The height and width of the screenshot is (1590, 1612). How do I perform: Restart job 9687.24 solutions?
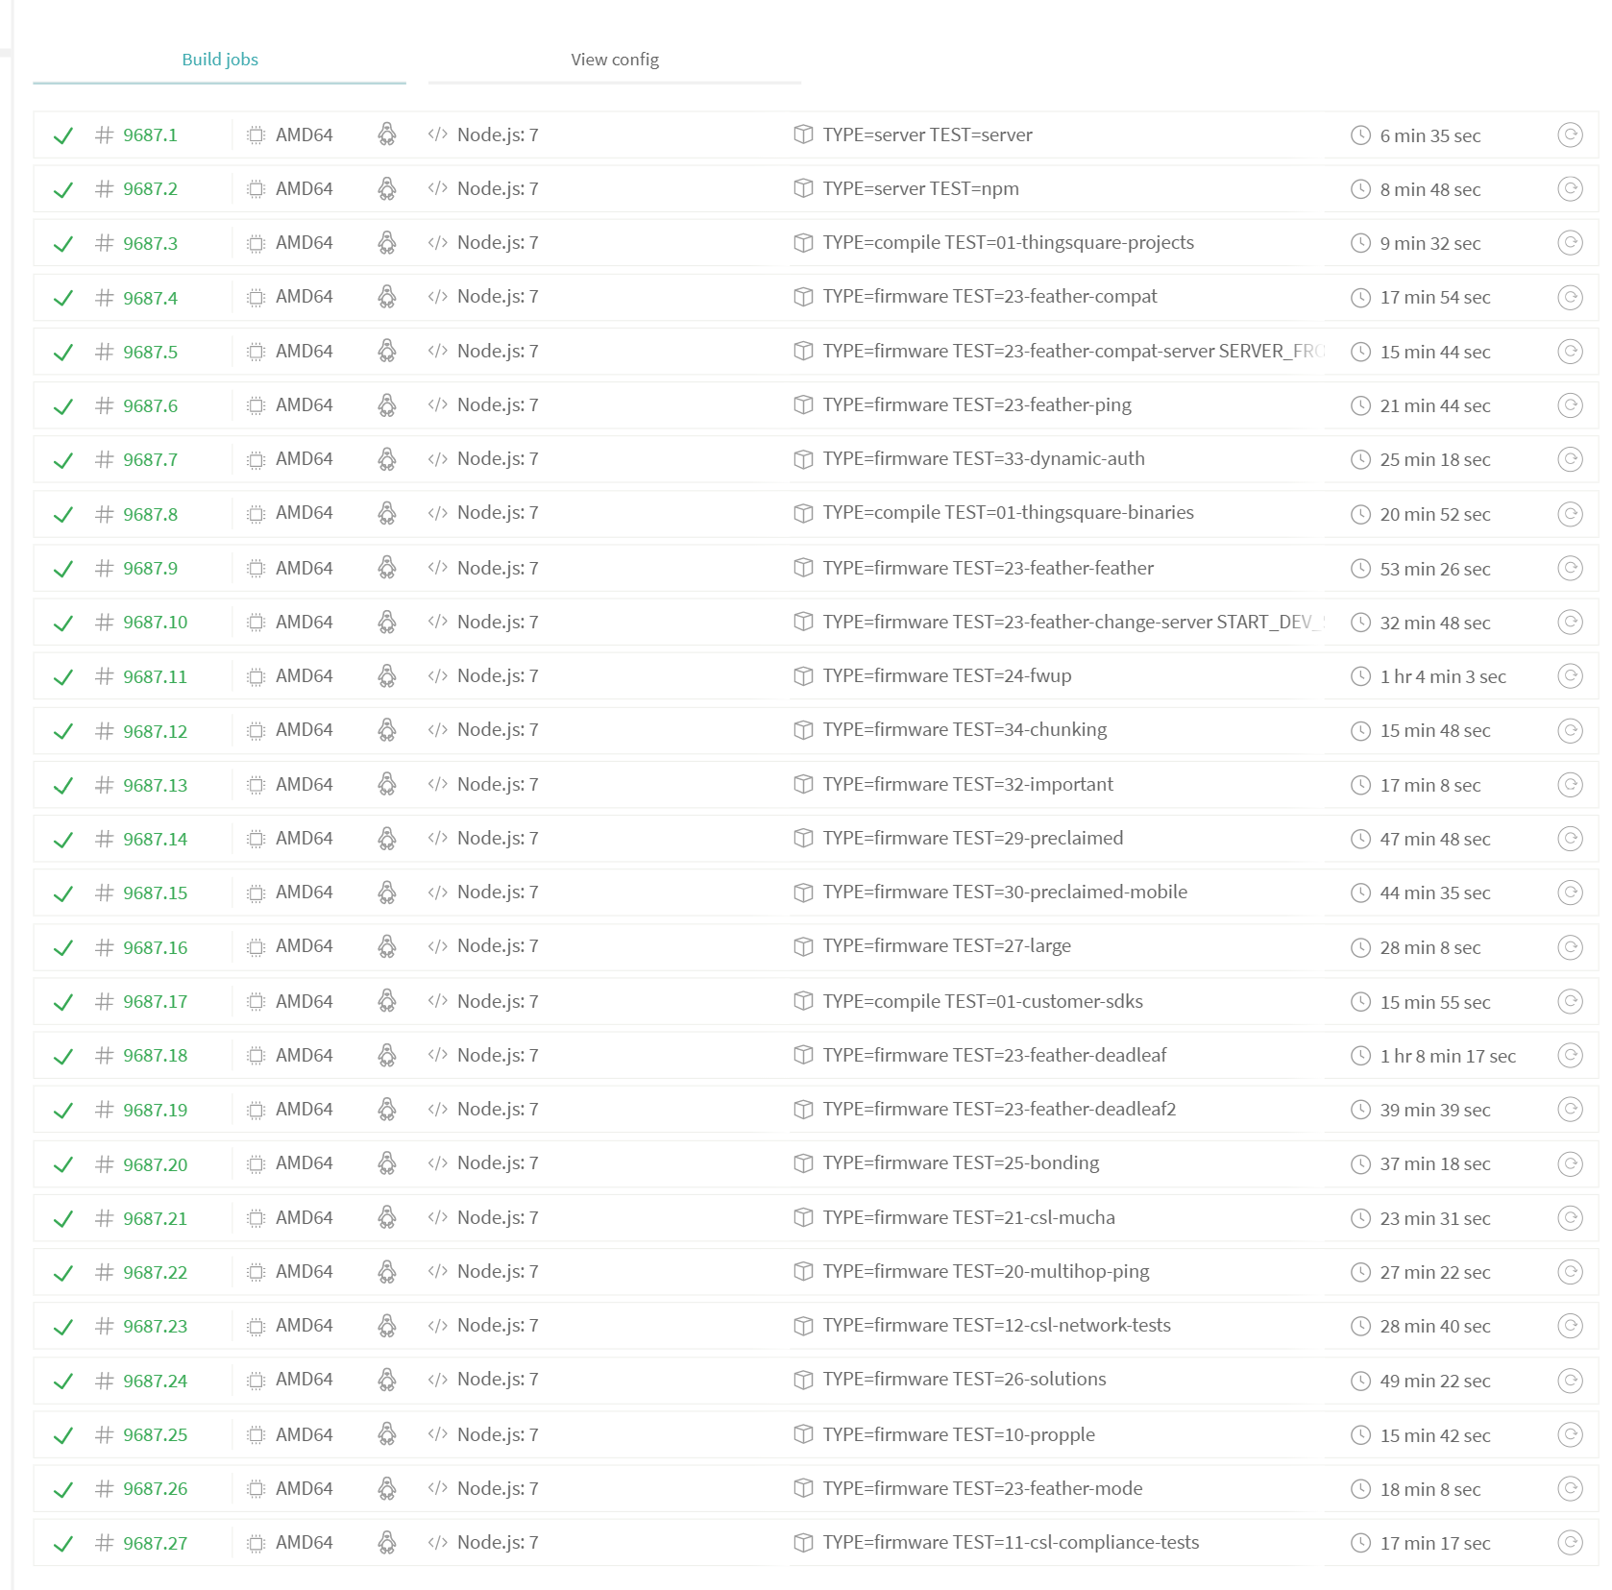1570,1381
